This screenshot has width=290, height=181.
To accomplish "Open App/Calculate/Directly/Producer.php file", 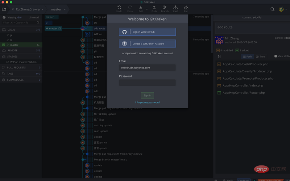I will click(x=247, y=71).
